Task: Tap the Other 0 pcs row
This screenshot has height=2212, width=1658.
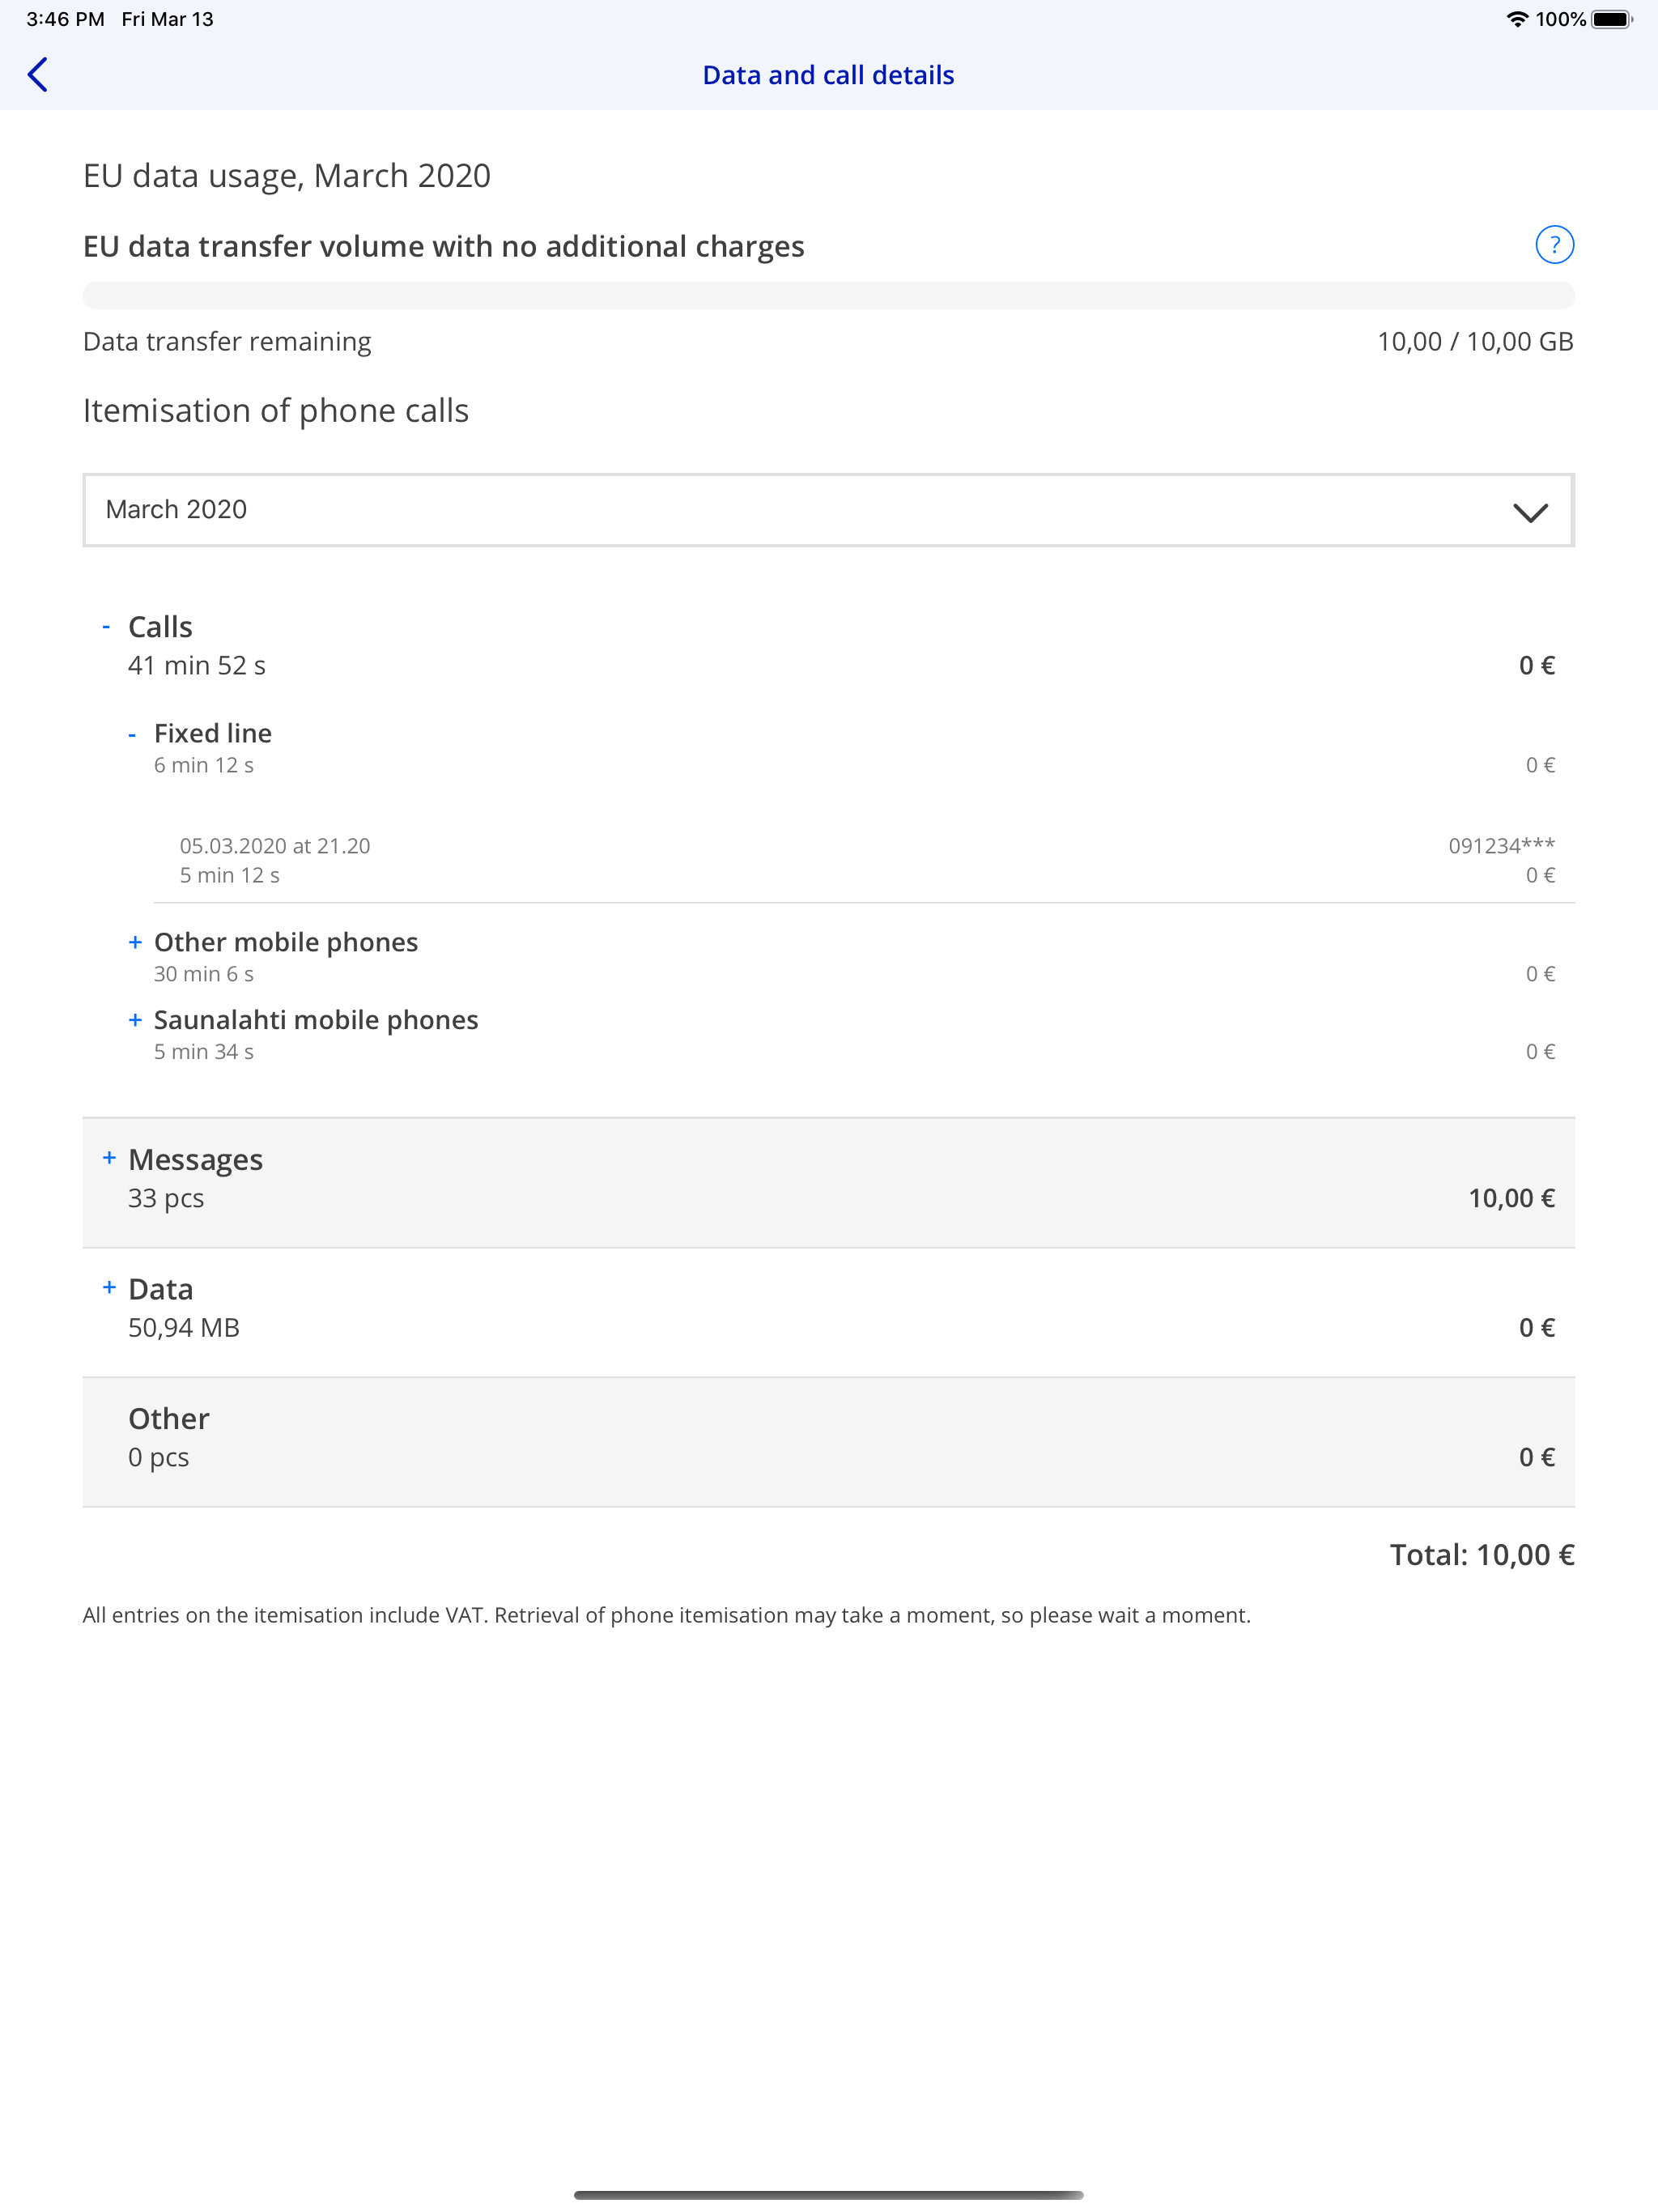Action: tap(828, 1440)
